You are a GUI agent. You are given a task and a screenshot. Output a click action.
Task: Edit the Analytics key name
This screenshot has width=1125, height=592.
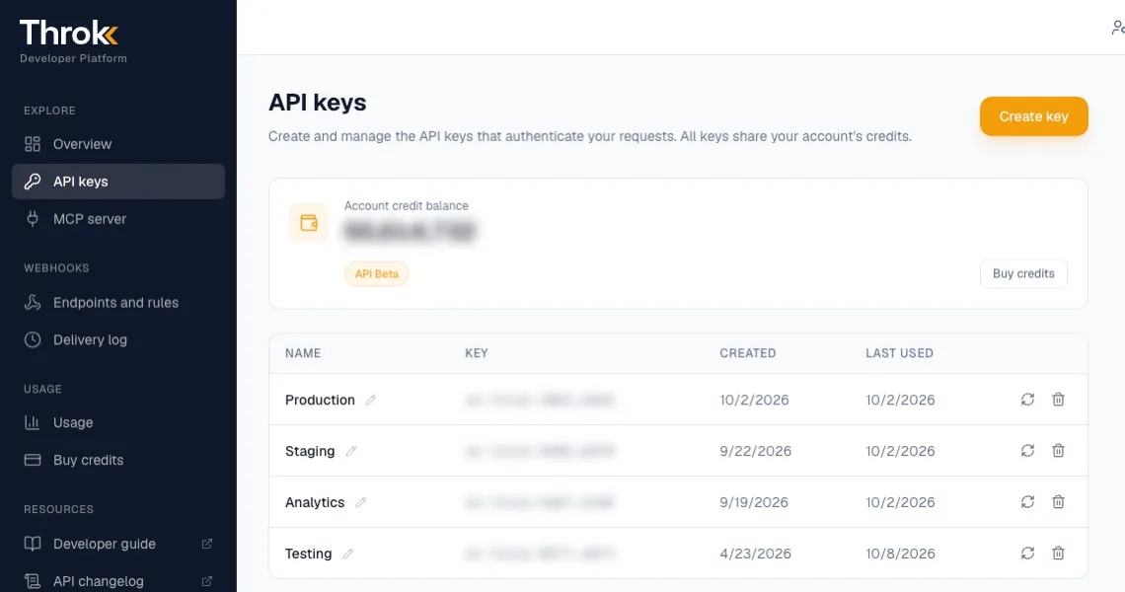361,502
